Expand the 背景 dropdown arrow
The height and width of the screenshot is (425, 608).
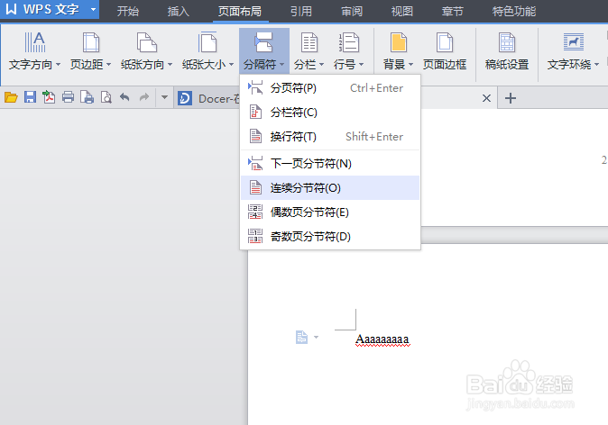[x=410, y=64]
